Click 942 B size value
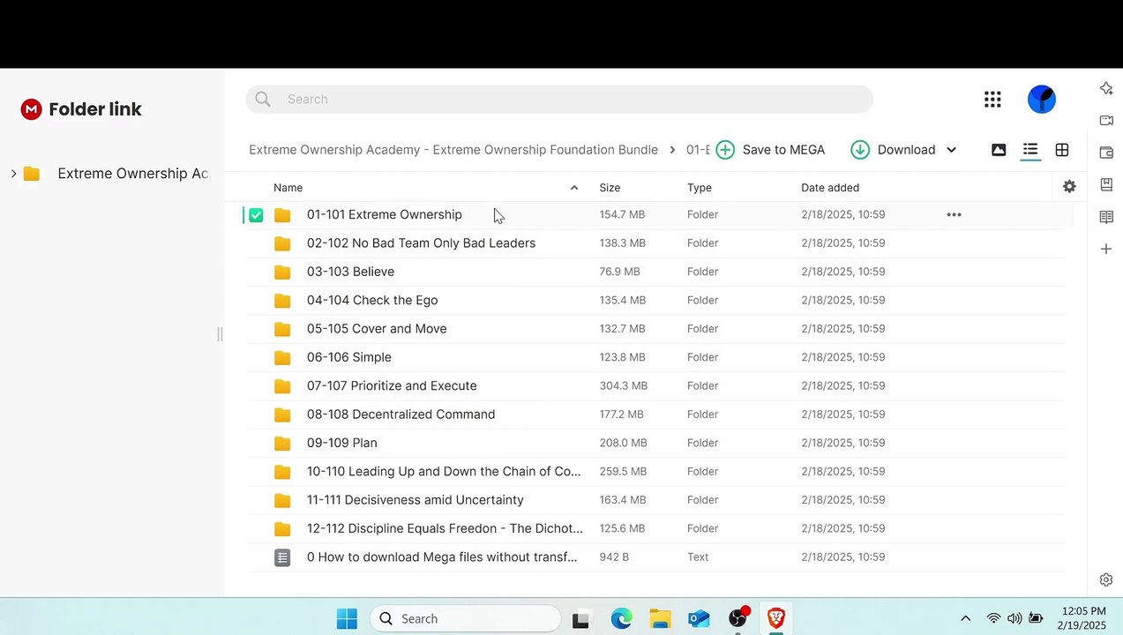The image size is (1123, 635). pyautogui.click(x=614, y=557)
